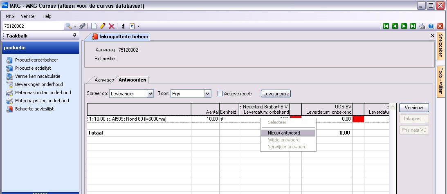Open the Venster menu
Screen dimensions: 447x194
[29, 16]
